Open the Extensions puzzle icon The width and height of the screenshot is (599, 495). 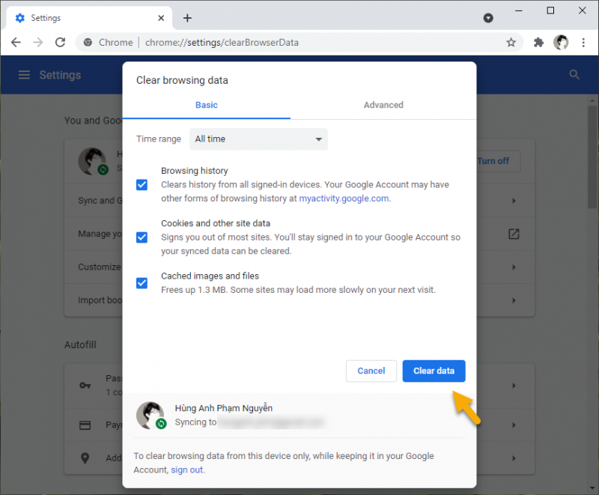(x=538, y=43)
